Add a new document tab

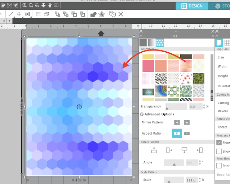(9, 21)
